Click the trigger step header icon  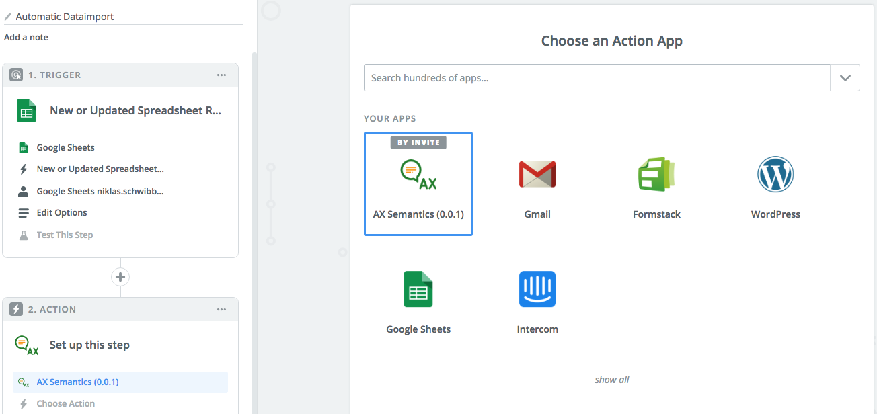16,75
